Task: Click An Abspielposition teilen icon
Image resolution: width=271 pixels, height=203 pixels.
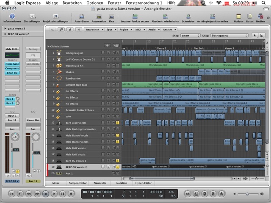Action: click(x=213, y=16)
